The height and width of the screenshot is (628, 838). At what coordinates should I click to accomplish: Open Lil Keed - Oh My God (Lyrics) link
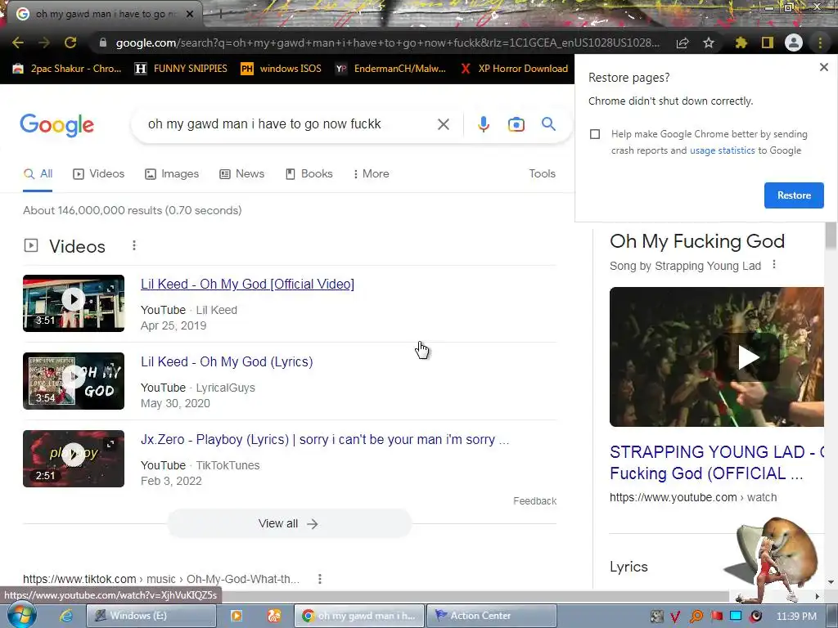(227, 361)
